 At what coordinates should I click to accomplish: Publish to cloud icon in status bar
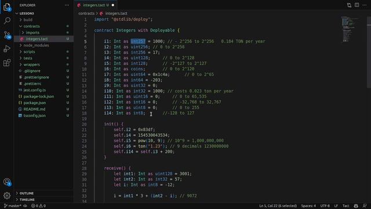[x=25, y=206]
